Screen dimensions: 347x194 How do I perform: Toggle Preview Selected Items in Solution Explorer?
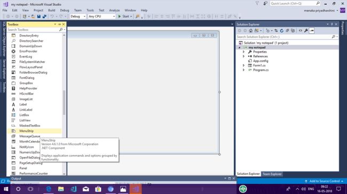coord(312,31)
